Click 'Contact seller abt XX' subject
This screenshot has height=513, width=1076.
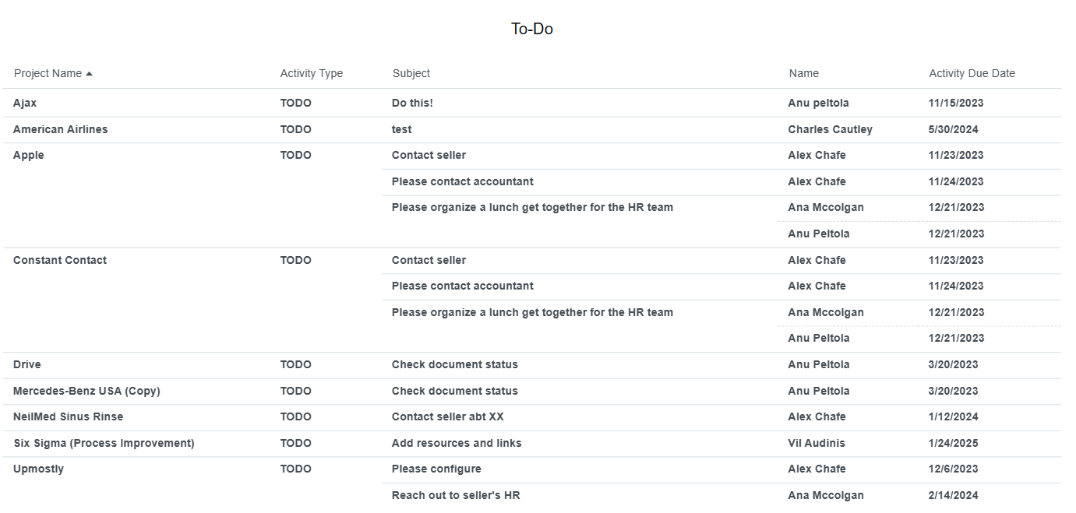coord(448,416)
